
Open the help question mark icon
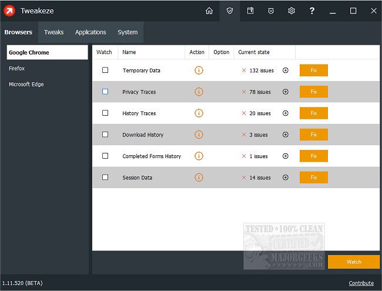pyautogui.click(x=312, y=11)
